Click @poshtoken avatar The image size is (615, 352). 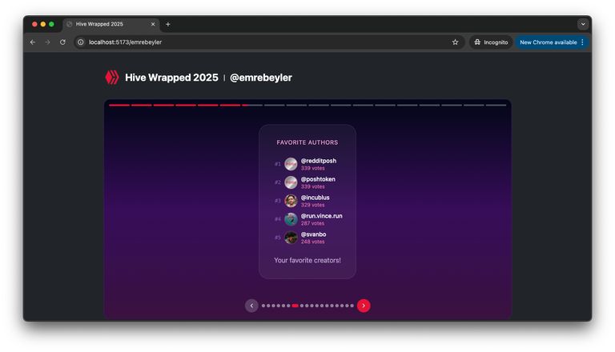point(291,182)
